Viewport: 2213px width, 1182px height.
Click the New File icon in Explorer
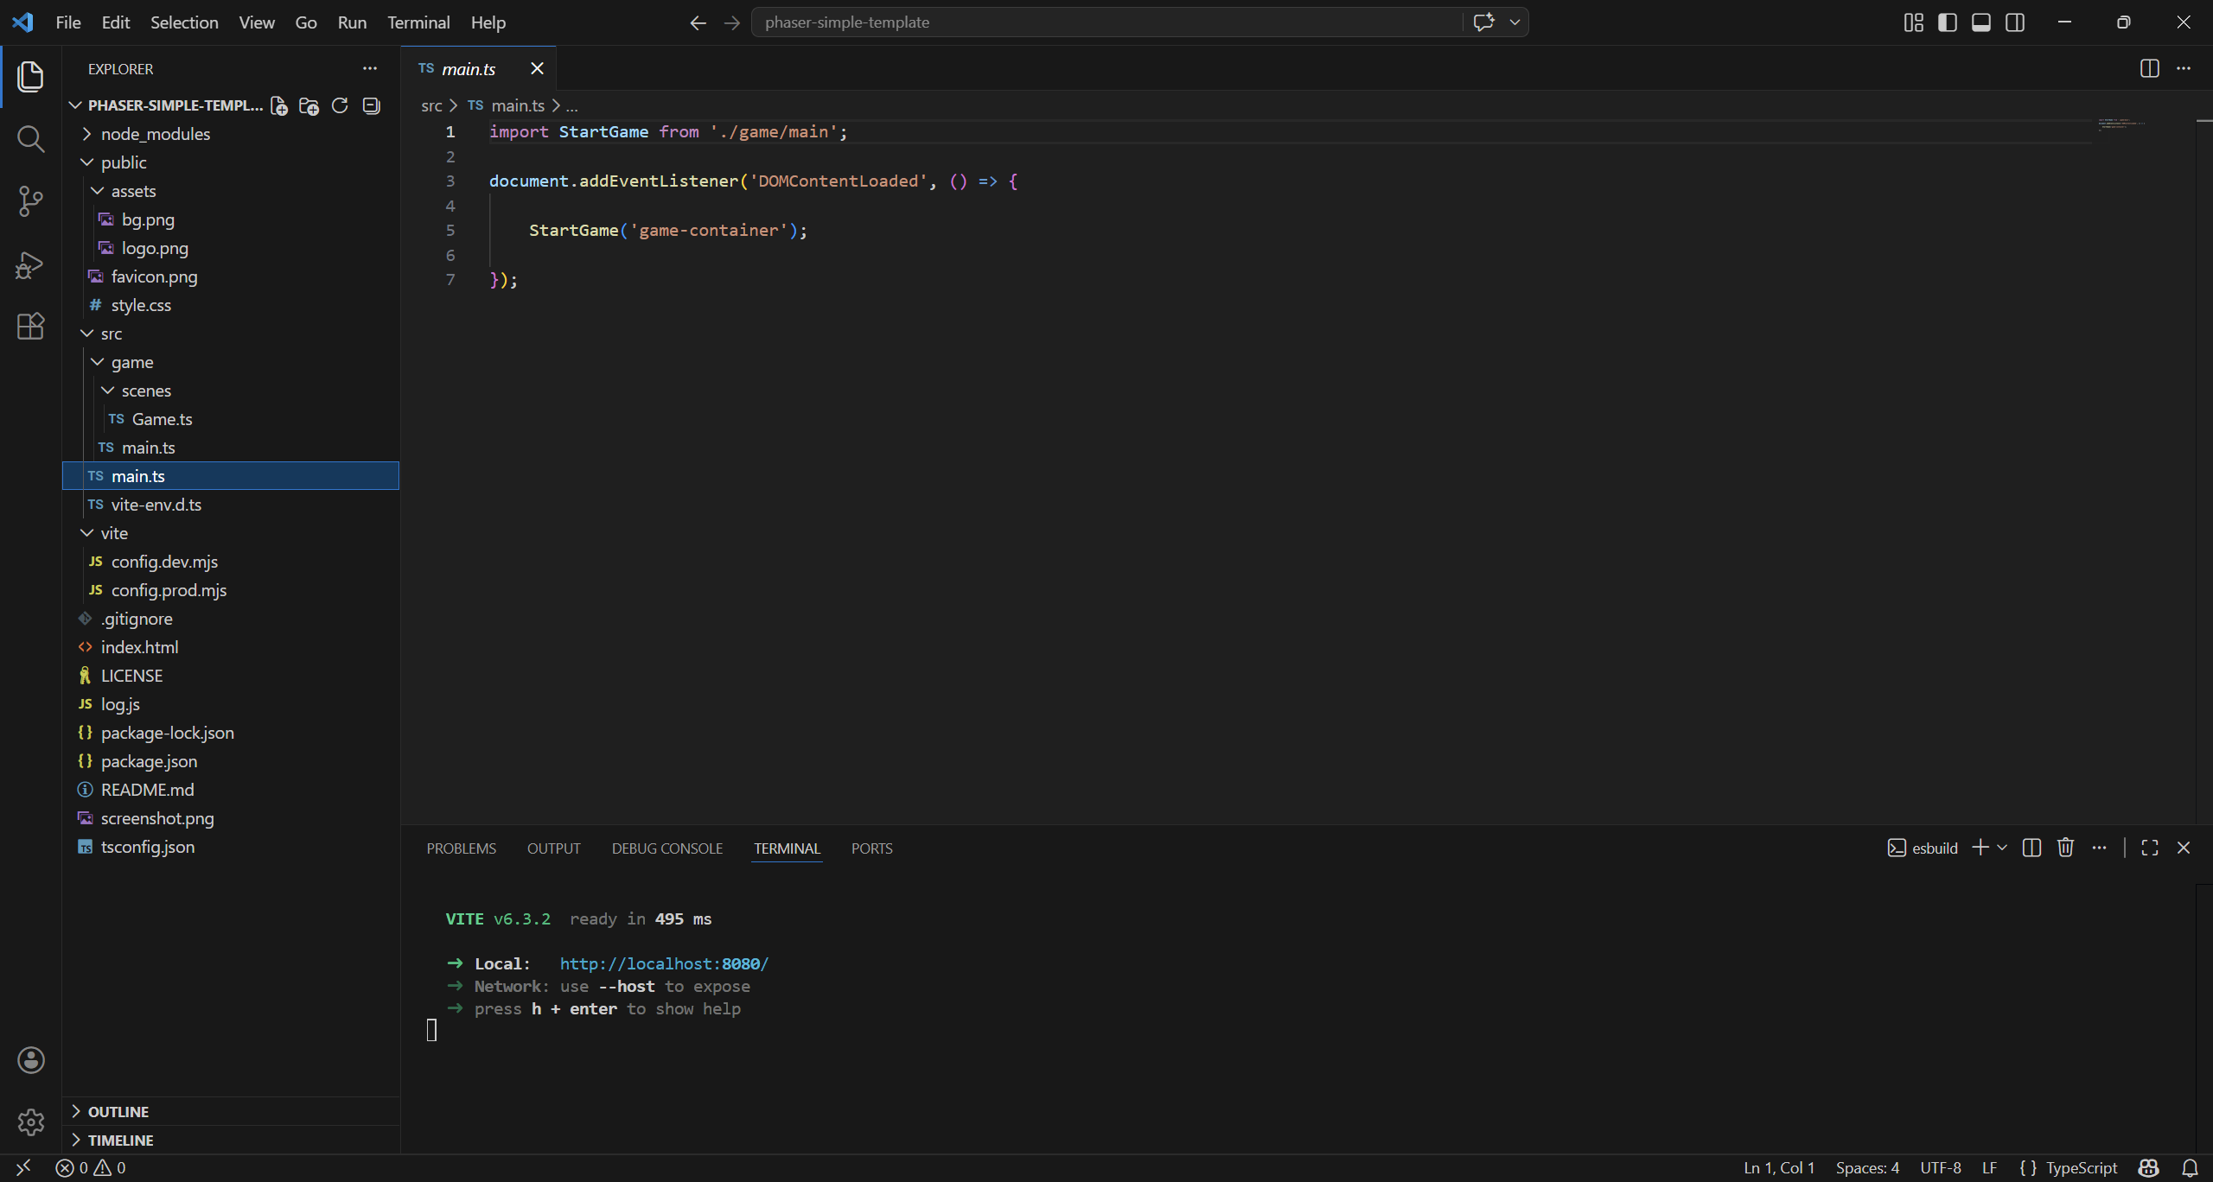pyautogui.click(x=278, y=105)
